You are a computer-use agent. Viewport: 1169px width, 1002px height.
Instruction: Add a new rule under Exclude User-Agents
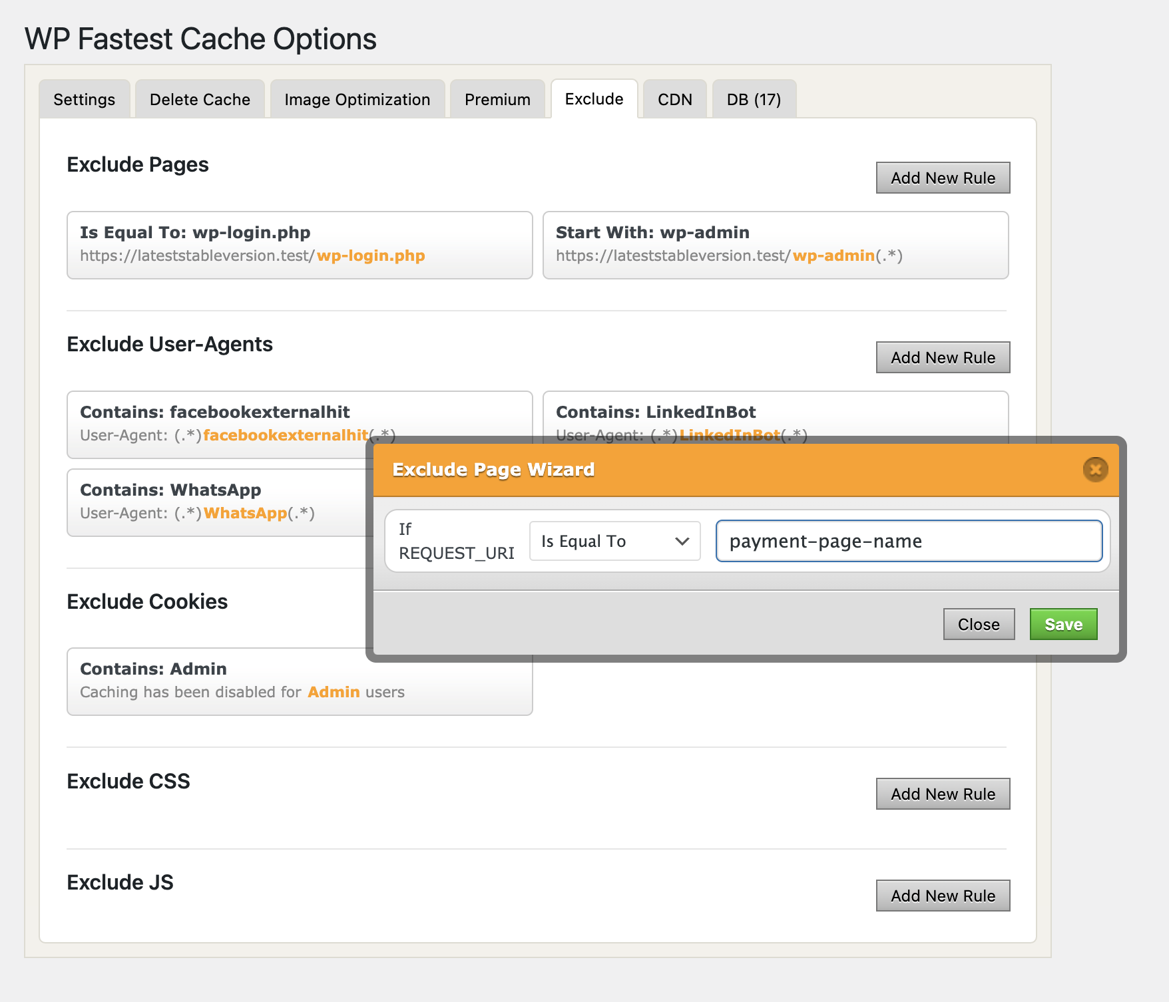tap(943, 357)
